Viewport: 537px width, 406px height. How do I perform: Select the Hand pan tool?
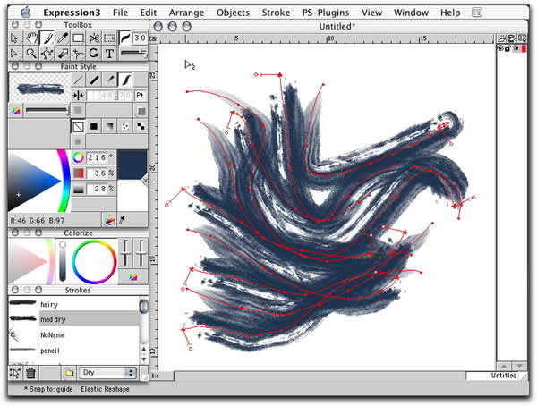click(31, 38)
